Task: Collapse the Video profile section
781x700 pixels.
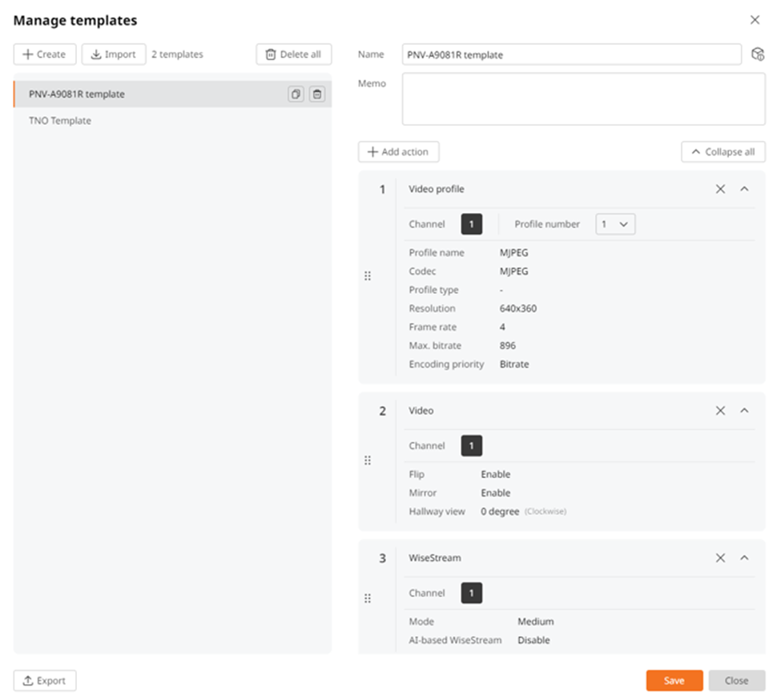Action: 744,189
